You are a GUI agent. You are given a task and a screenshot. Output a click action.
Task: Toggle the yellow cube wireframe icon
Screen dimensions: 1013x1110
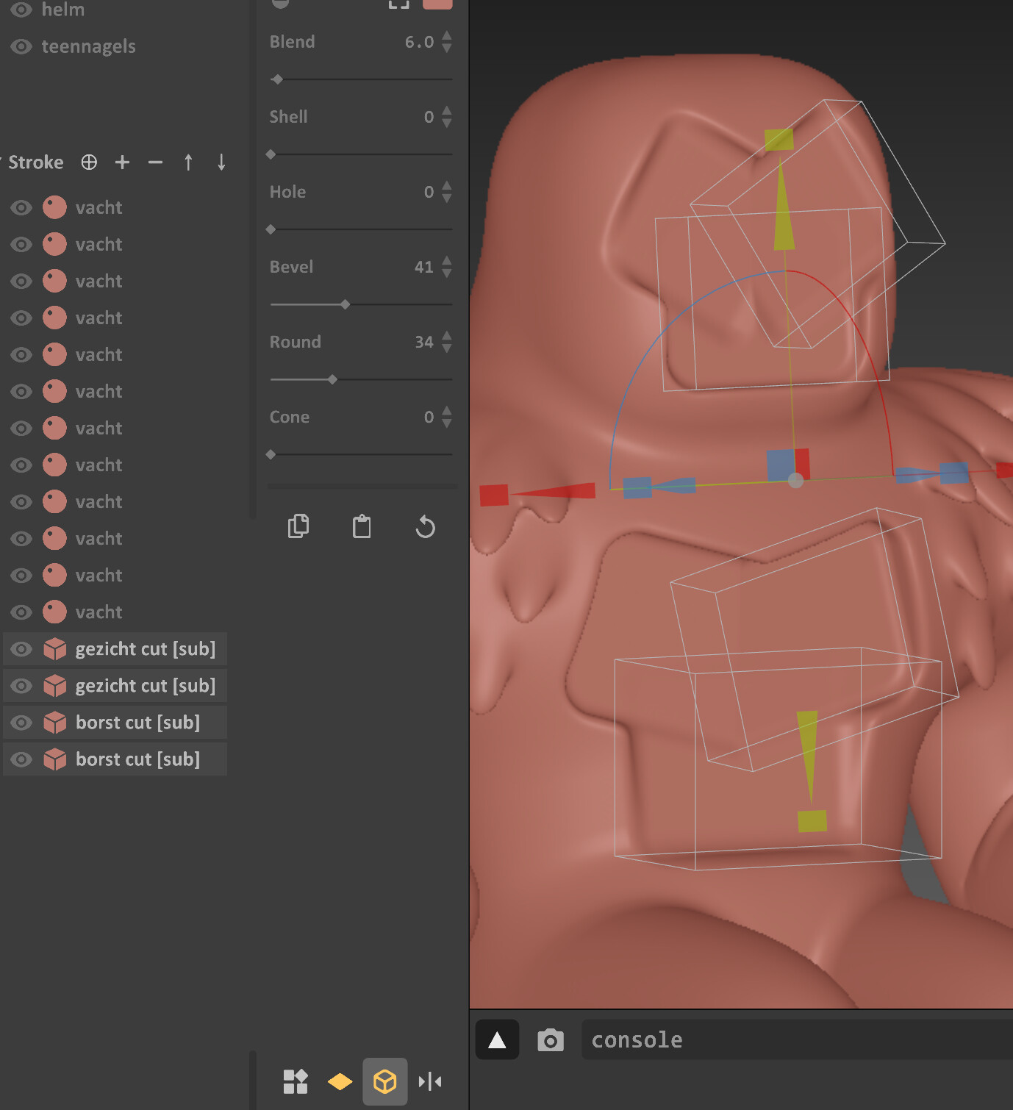coord(385,1081)
